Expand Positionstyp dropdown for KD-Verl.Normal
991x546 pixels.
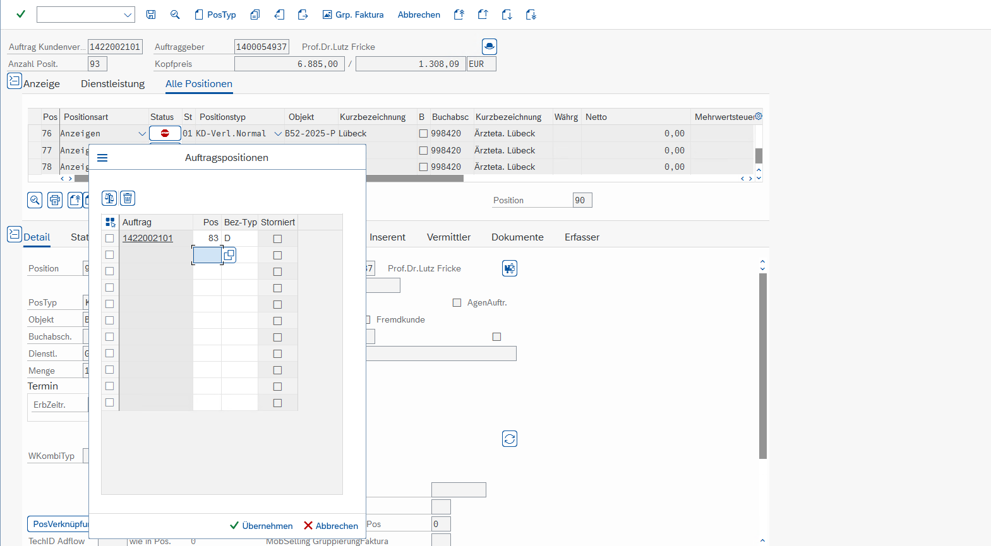(x=278, y=134)
